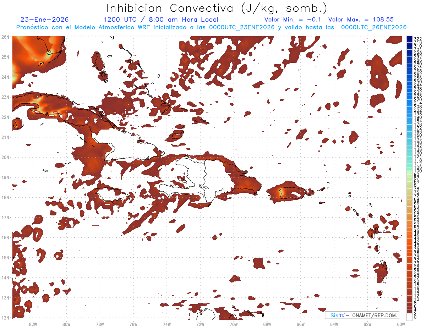The height and width of the screenshot is (329, 426).
Task: Click valid-until time '0000UTC_26ENE2026'
Action: [x=374, y=27]
